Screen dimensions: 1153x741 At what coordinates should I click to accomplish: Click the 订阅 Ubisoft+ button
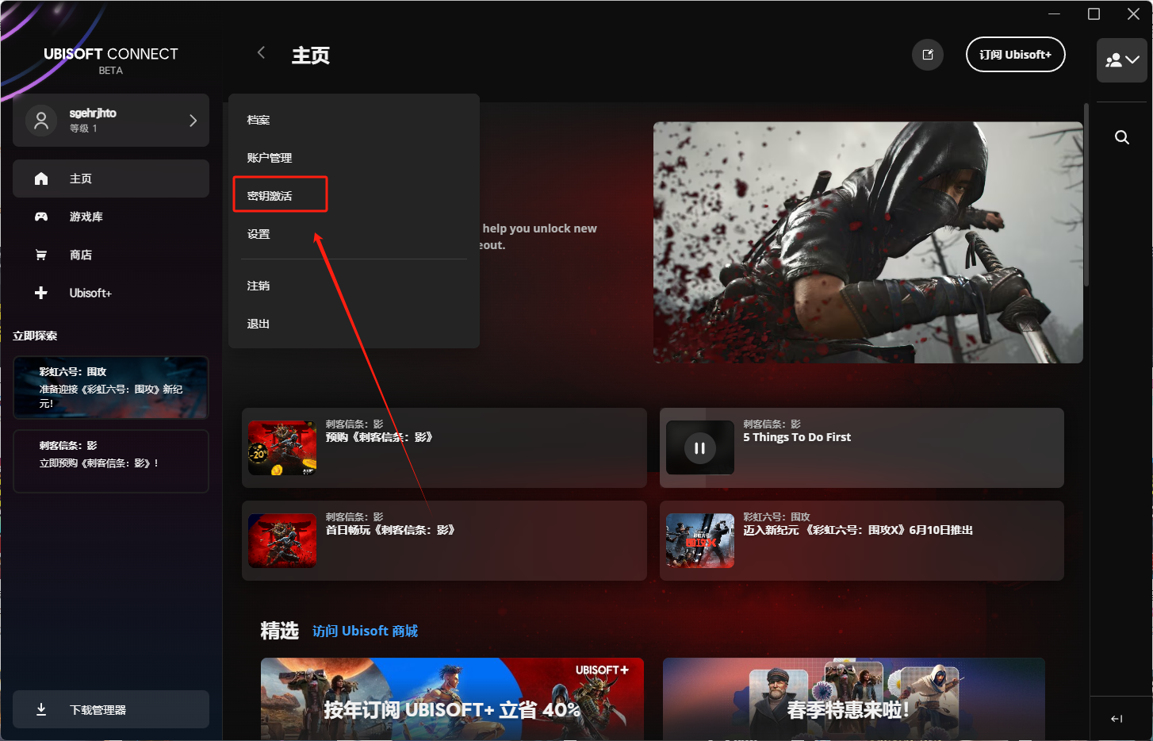1015,55
